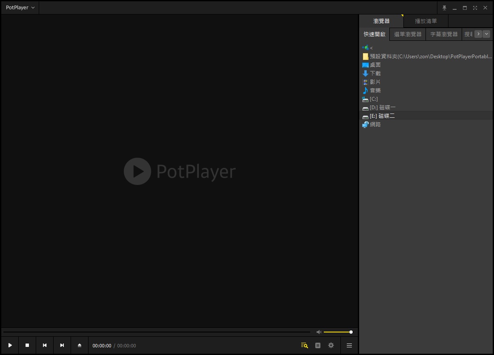
Task: Click the music note icon
Action: (366, 90)
